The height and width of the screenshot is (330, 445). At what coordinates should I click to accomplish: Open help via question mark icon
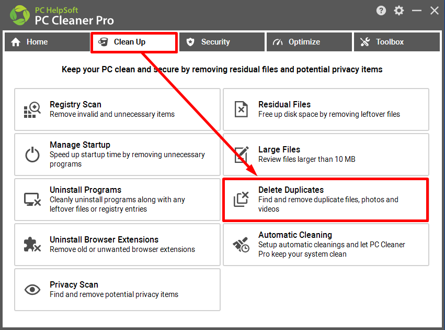pyautogui.click(x=382, y=10)
